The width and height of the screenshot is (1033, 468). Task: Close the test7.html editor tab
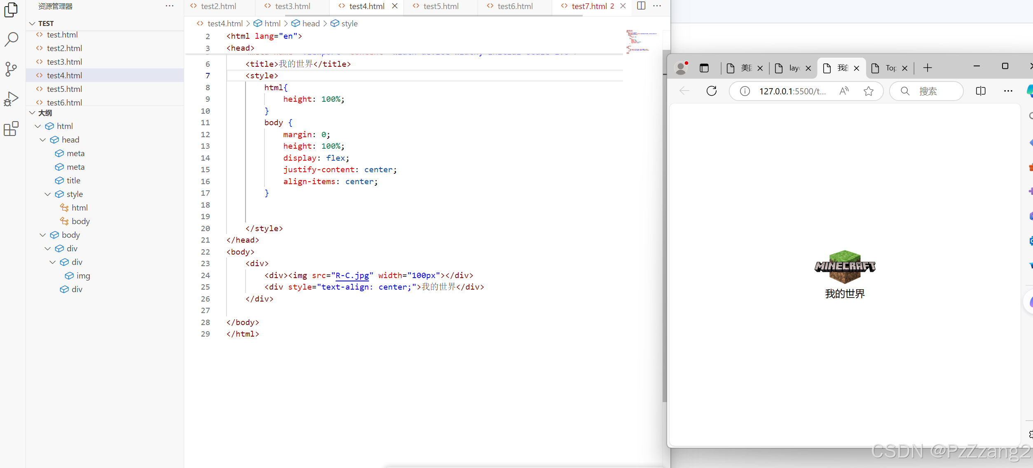[x=623, y=6]
